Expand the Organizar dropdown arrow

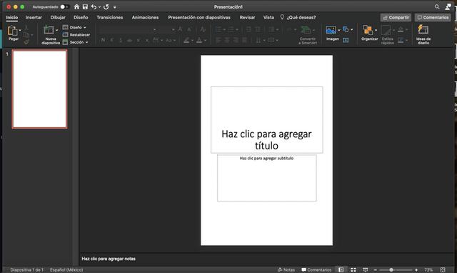[x=376, y=30]
